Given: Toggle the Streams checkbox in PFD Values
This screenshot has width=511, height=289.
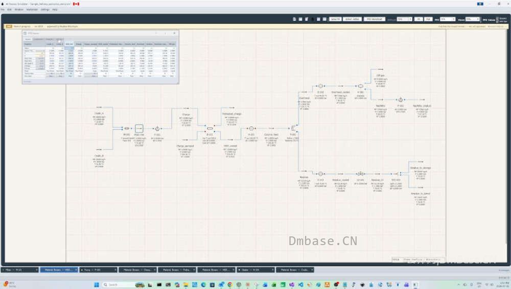Looking at the screenshot, I should pyautogui.click(x=497, y=18).
